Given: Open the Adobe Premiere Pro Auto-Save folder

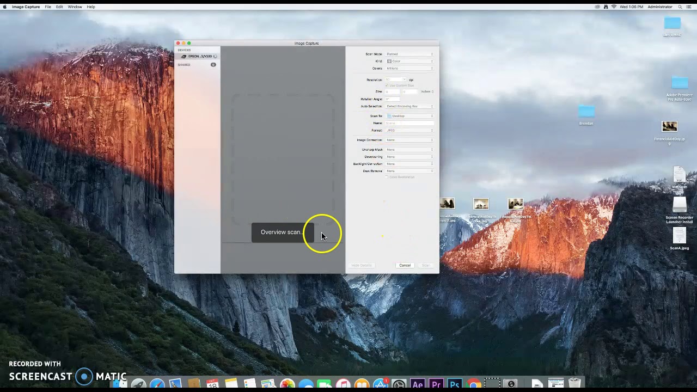Looking at the screenshot, I should pyautogui.click(x=680, y=83).
